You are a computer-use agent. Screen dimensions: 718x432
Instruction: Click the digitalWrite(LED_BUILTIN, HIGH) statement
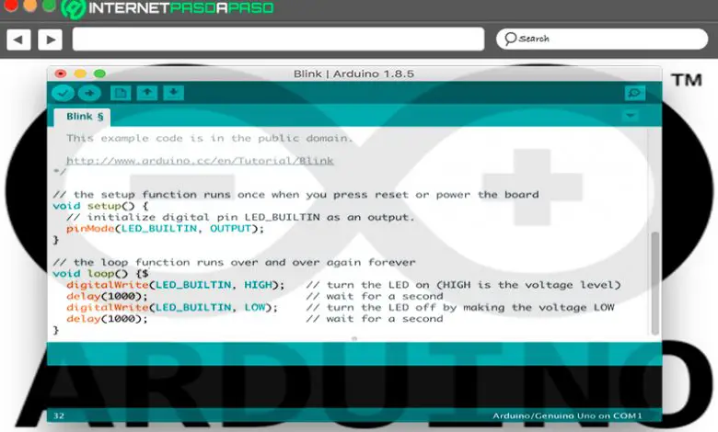(x=176, y=285)
